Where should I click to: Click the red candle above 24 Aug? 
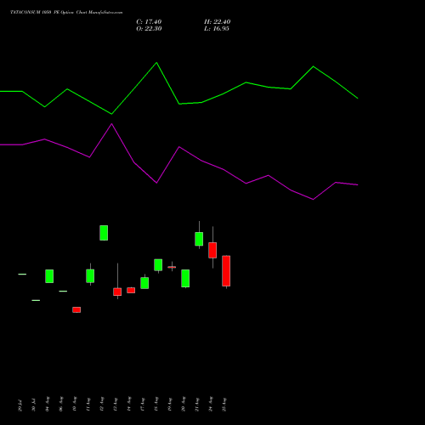click(212, 250)
